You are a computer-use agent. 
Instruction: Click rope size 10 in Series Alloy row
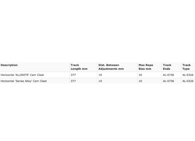(x=140, y=81)
